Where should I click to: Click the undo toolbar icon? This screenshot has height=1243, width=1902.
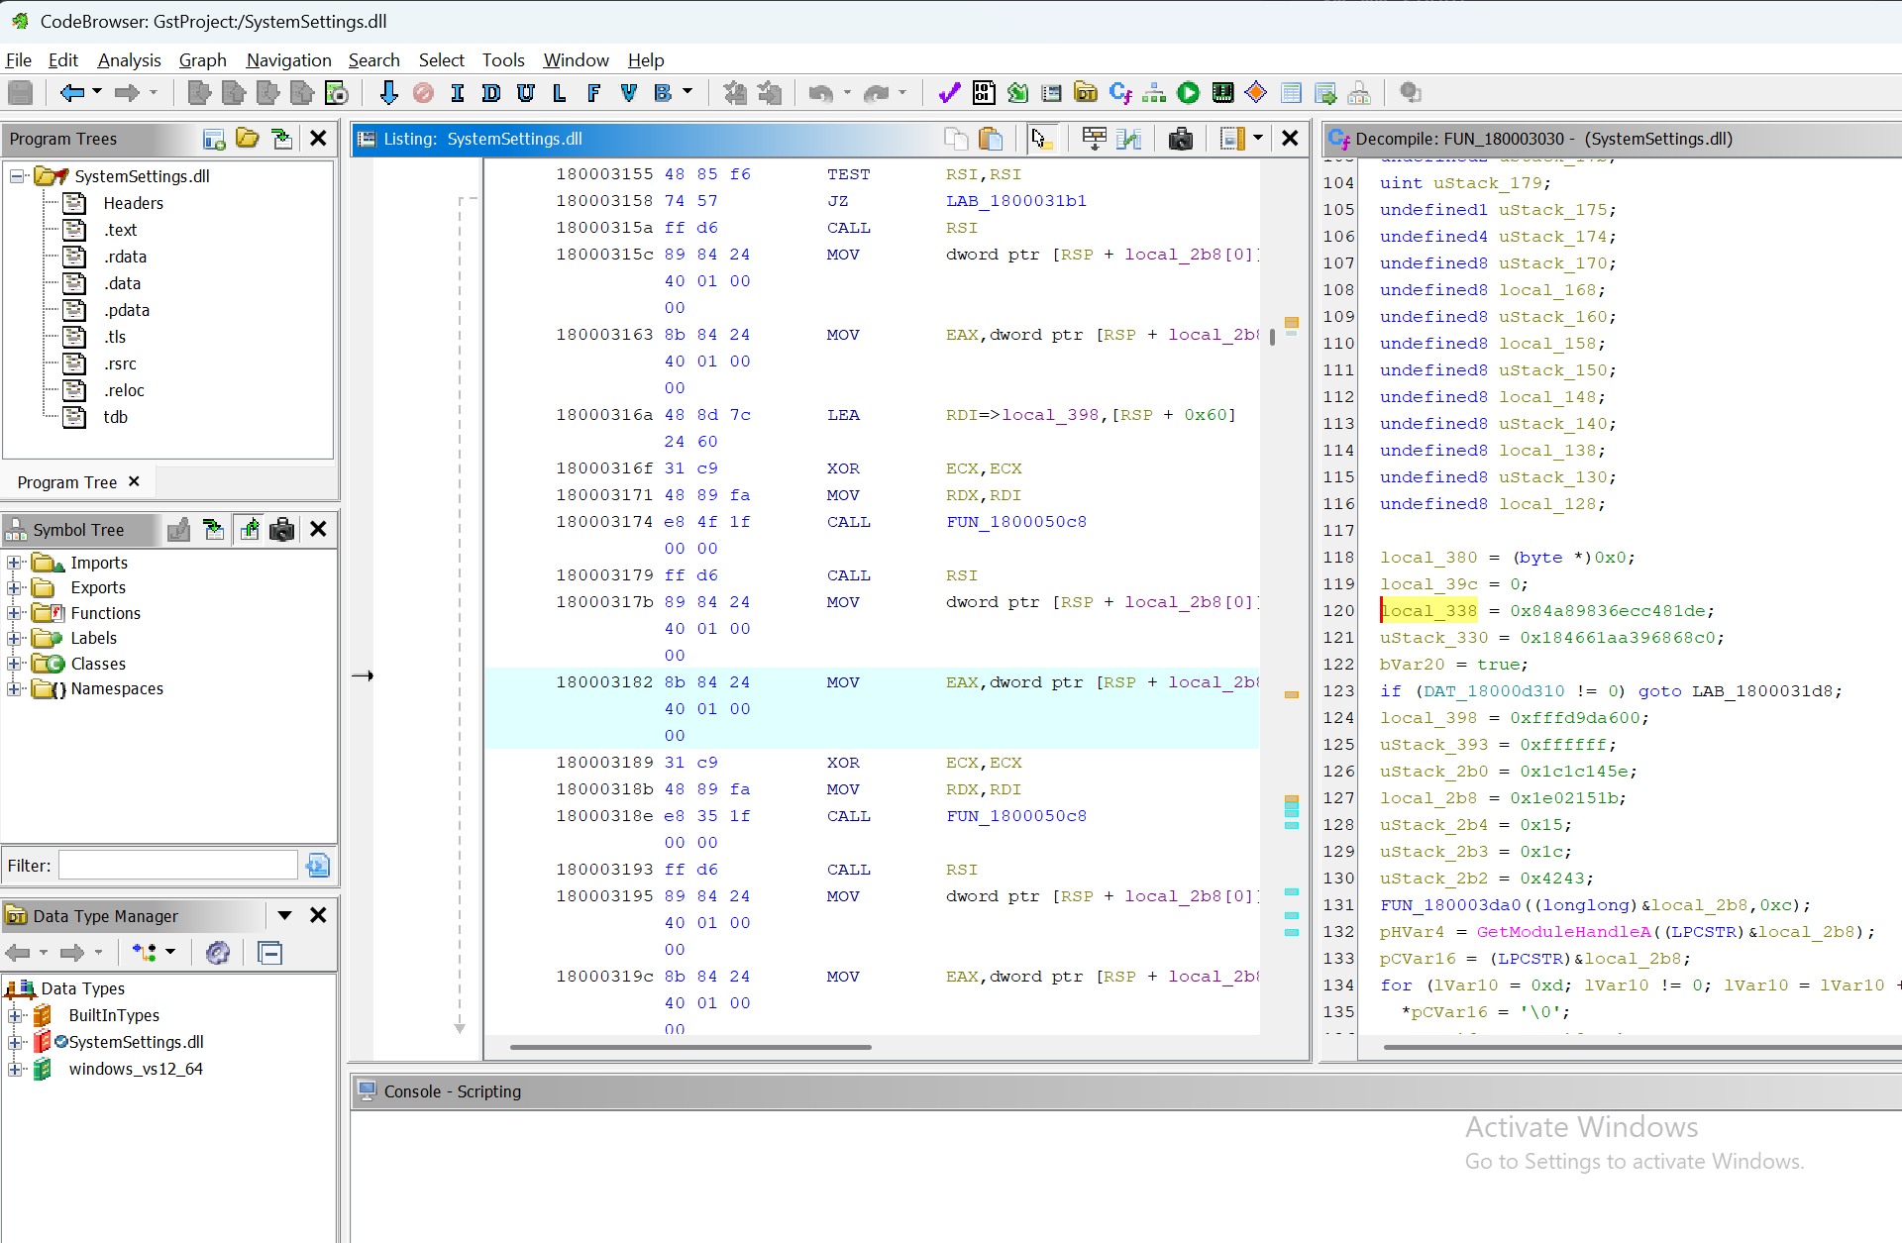point(820,93)
